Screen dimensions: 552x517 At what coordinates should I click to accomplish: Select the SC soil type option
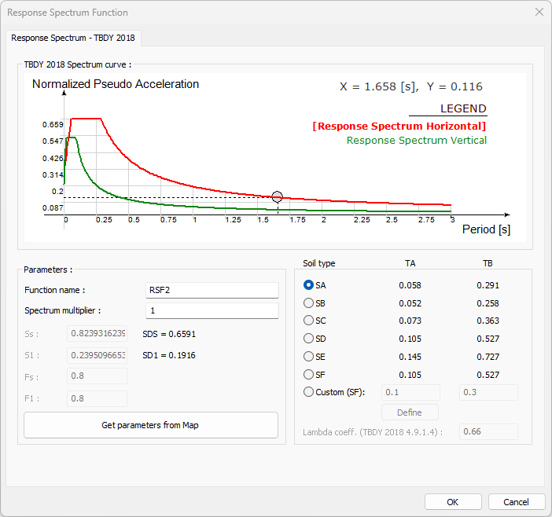(309, 321)
